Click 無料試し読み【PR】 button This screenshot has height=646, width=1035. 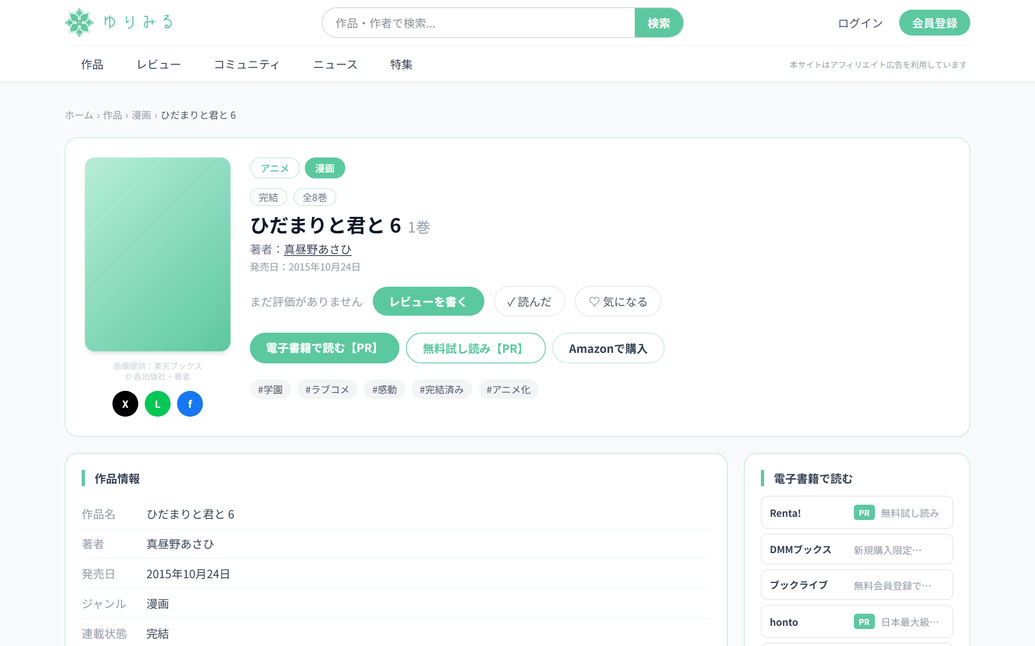click(x=475, y=348)
